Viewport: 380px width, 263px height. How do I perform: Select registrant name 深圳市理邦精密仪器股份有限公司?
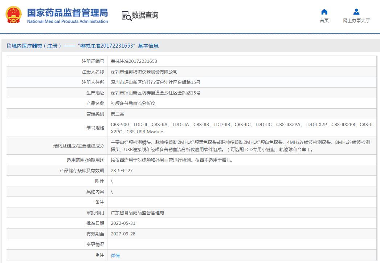click(144, 72)
